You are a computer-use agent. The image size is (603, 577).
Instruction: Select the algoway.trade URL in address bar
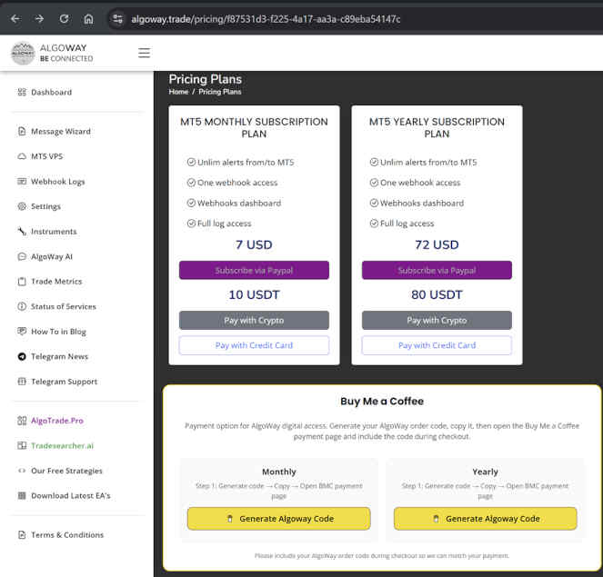click(x=266, y=19)
